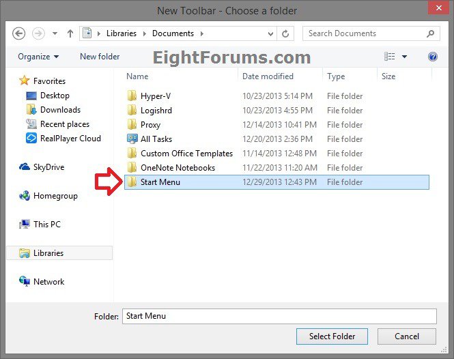The image size is (454, 359).
Task: Click the Cancel button
Action: pyautogui.click(x=406, y=336)
